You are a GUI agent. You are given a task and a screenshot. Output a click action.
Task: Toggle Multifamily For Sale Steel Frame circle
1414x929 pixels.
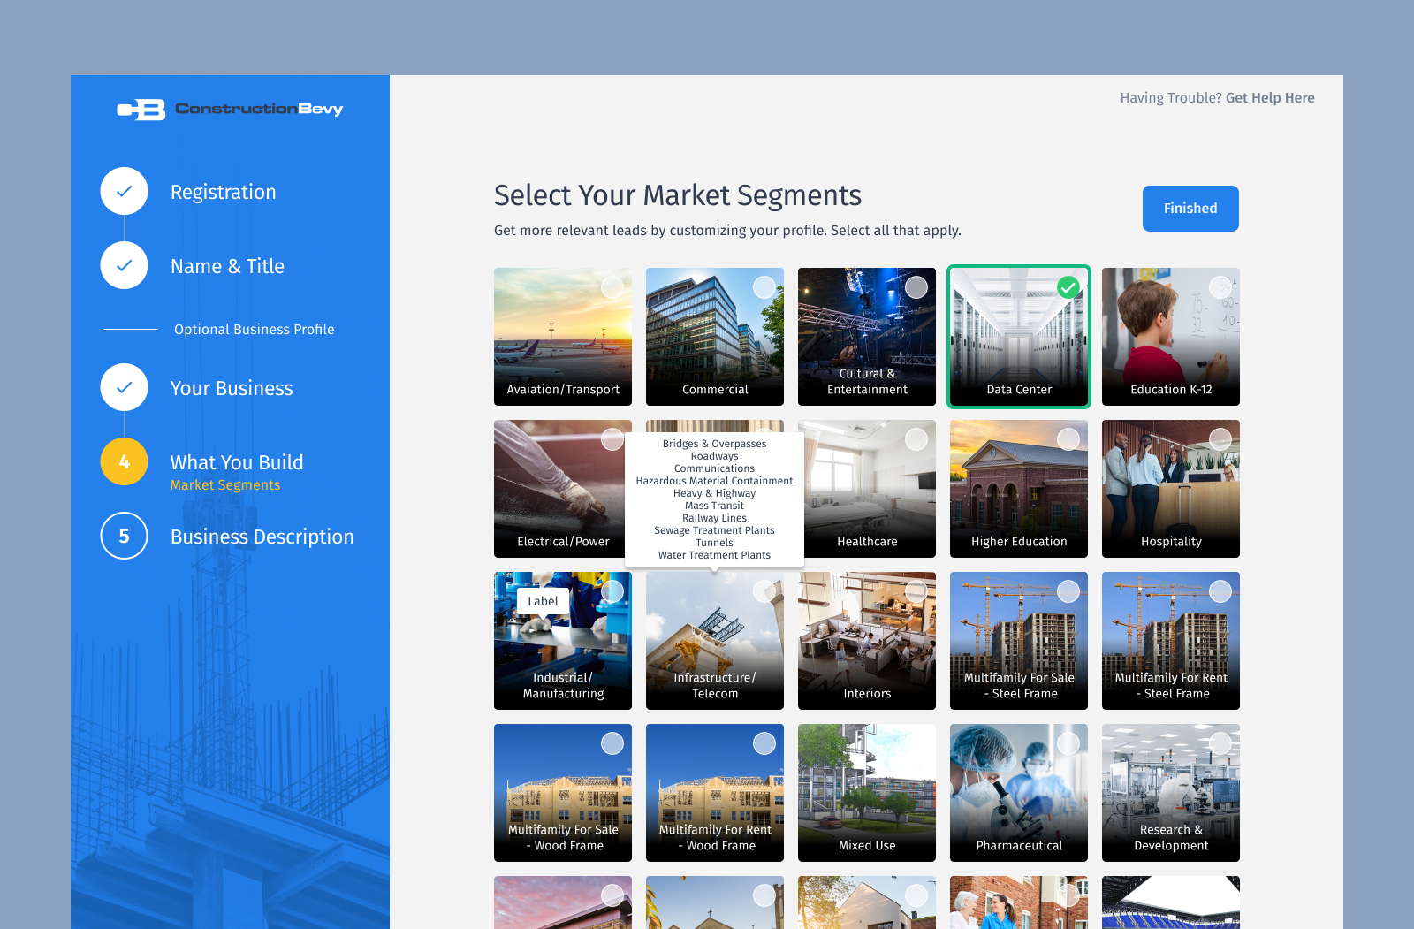click(1068, 591)
